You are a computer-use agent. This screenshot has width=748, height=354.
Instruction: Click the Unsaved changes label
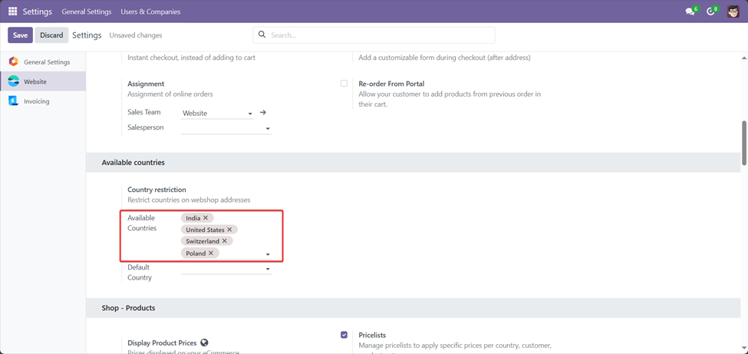pyautogui.click(x=136, y=35)
